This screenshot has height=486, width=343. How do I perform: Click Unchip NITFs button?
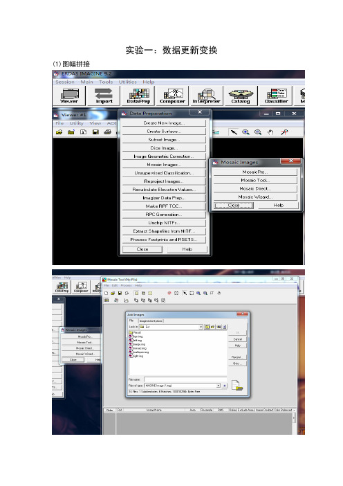tap(164, 223)
